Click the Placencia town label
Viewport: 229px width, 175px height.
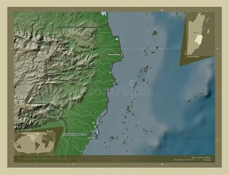(x=92, y=138)
